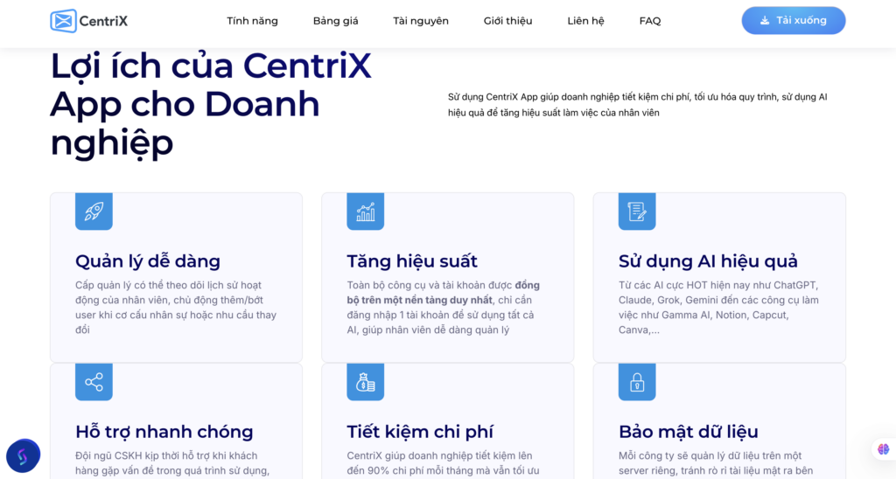The height and width of the screenshot is (479, 896).
Task: Go to Bảng giá page
Action: pos(335,21)
